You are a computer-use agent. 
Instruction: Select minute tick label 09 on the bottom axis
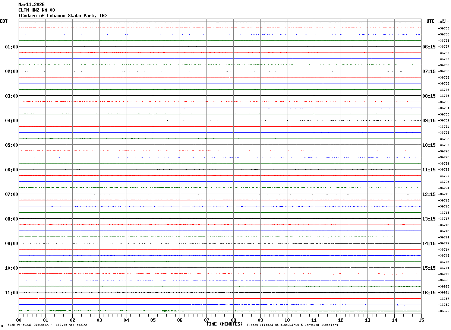pyautogui.click(x=260, y=320)
